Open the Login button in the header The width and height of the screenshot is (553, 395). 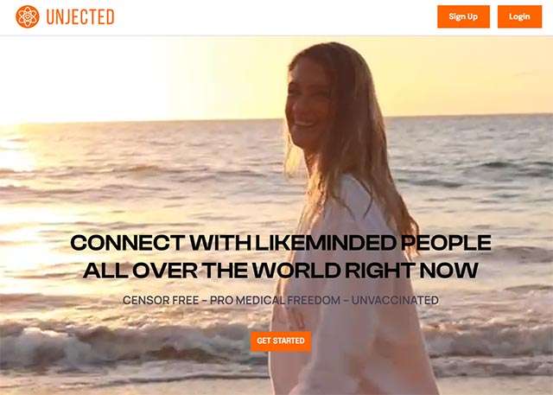[519, 16]
